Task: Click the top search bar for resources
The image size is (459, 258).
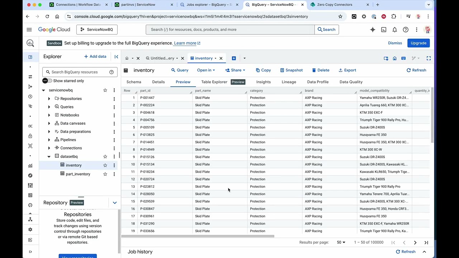Action: pyautogui.click(x=230, y=30)
